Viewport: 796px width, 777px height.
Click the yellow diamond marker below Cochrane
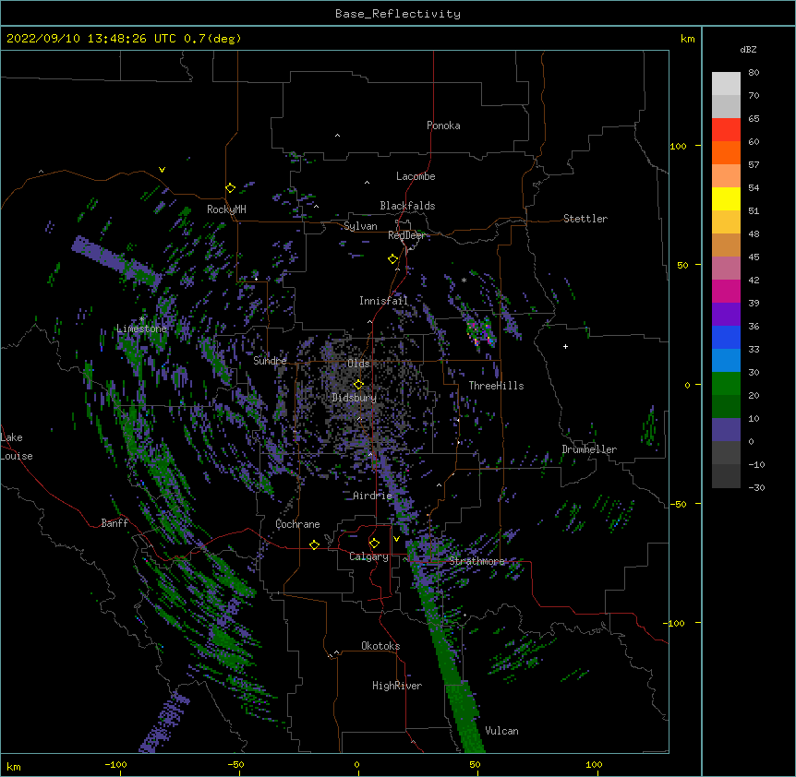(314, 544)
